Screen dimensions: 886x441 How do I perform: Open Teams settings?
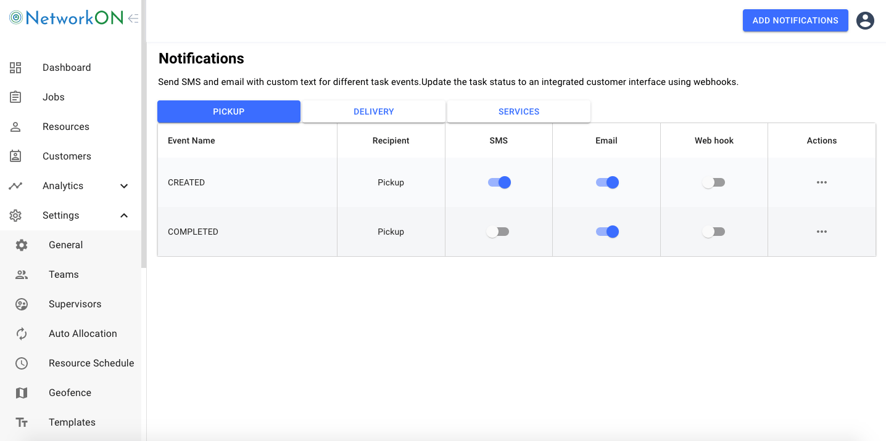point(64,275)
